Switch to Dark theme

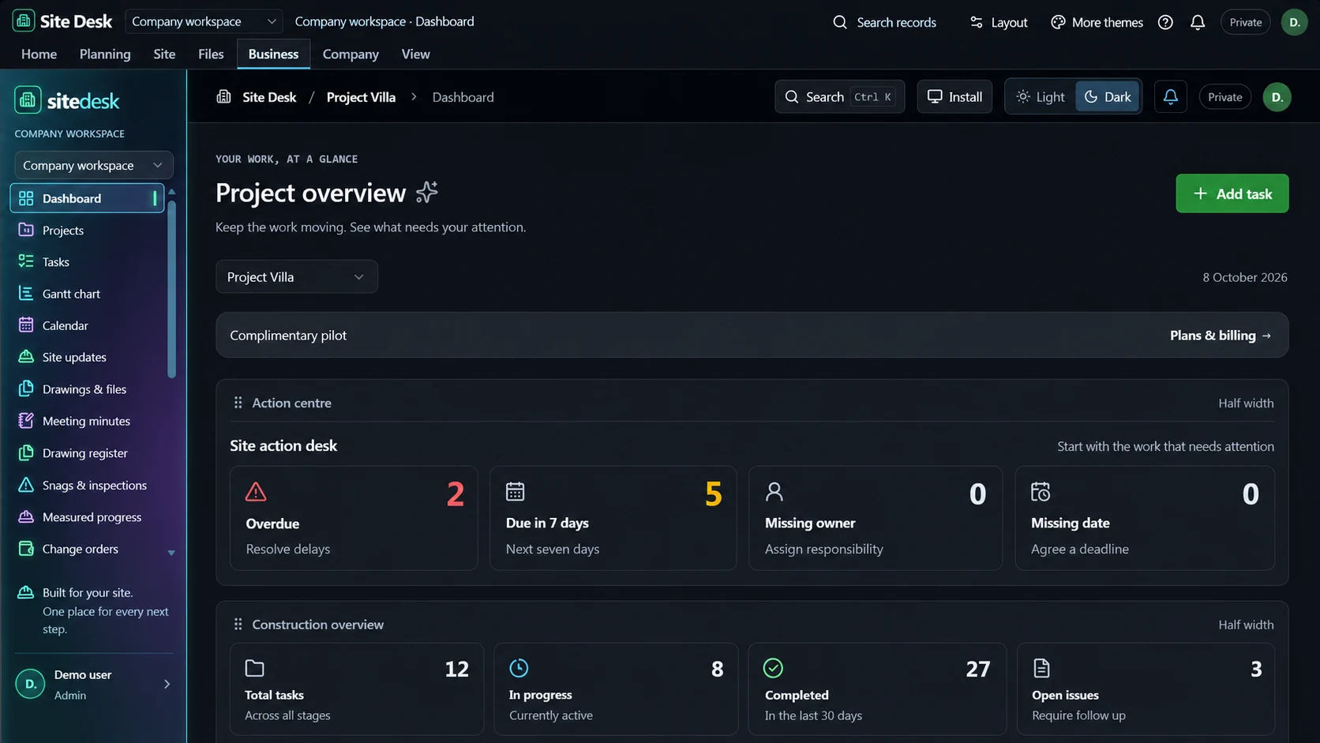[1108, 97]
